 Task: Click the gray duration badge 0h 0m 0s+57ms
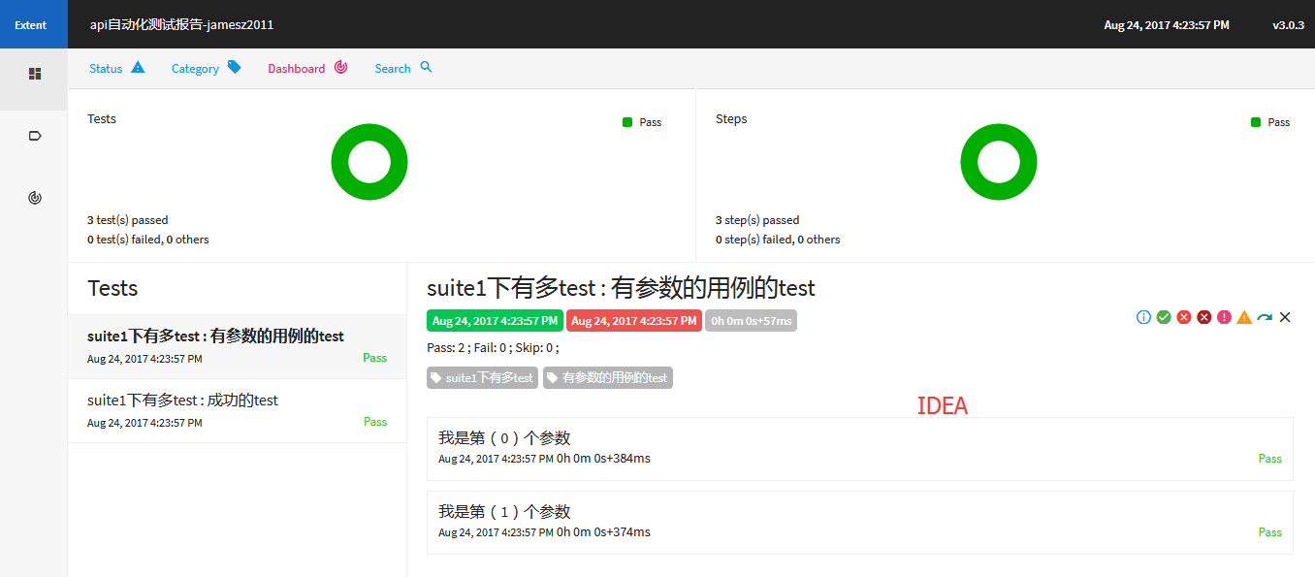pos(752,321)
